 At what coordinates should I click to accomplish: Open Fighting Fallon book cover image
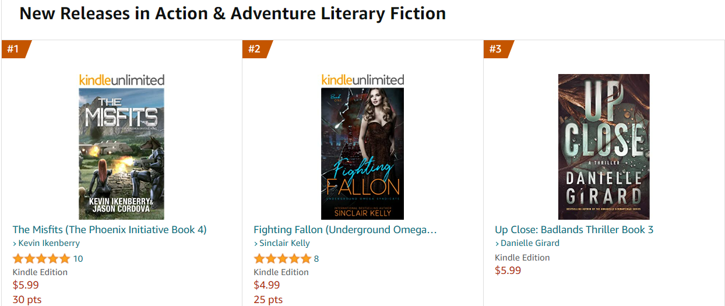tap(362, 153)
